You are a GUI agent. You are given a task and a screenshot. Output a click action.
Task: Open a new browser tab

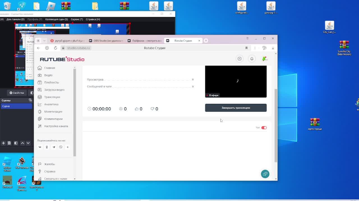click(206, 41)
